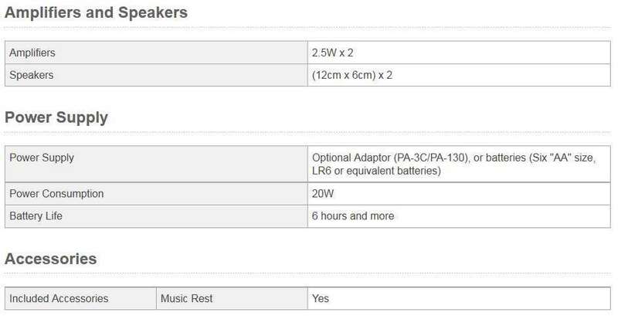Click the Optional Adaptor PA-3C/PA-130 text
The image size is (618, 316).
coord(391,158)
